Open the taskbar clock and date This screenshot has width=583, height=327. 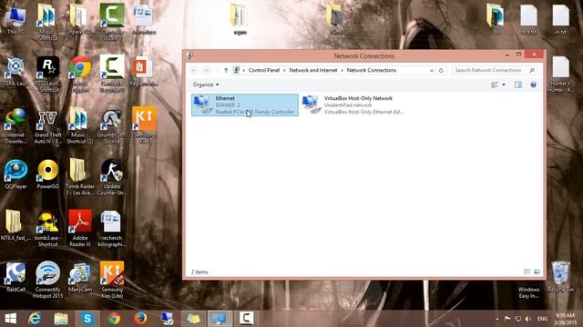[x=565, y=319]
